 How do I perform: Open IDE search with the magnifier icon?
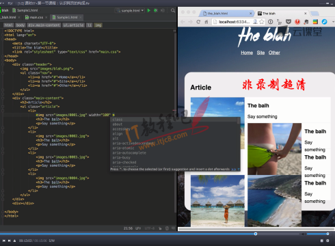[x=173, y=10]
